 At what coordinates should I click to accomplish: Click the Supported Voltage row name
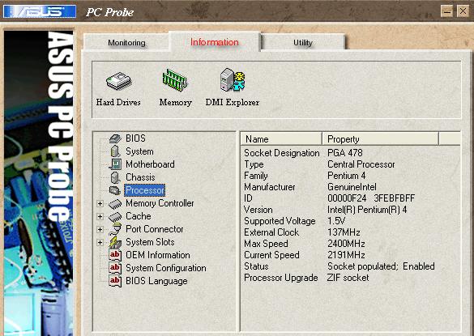280,221
